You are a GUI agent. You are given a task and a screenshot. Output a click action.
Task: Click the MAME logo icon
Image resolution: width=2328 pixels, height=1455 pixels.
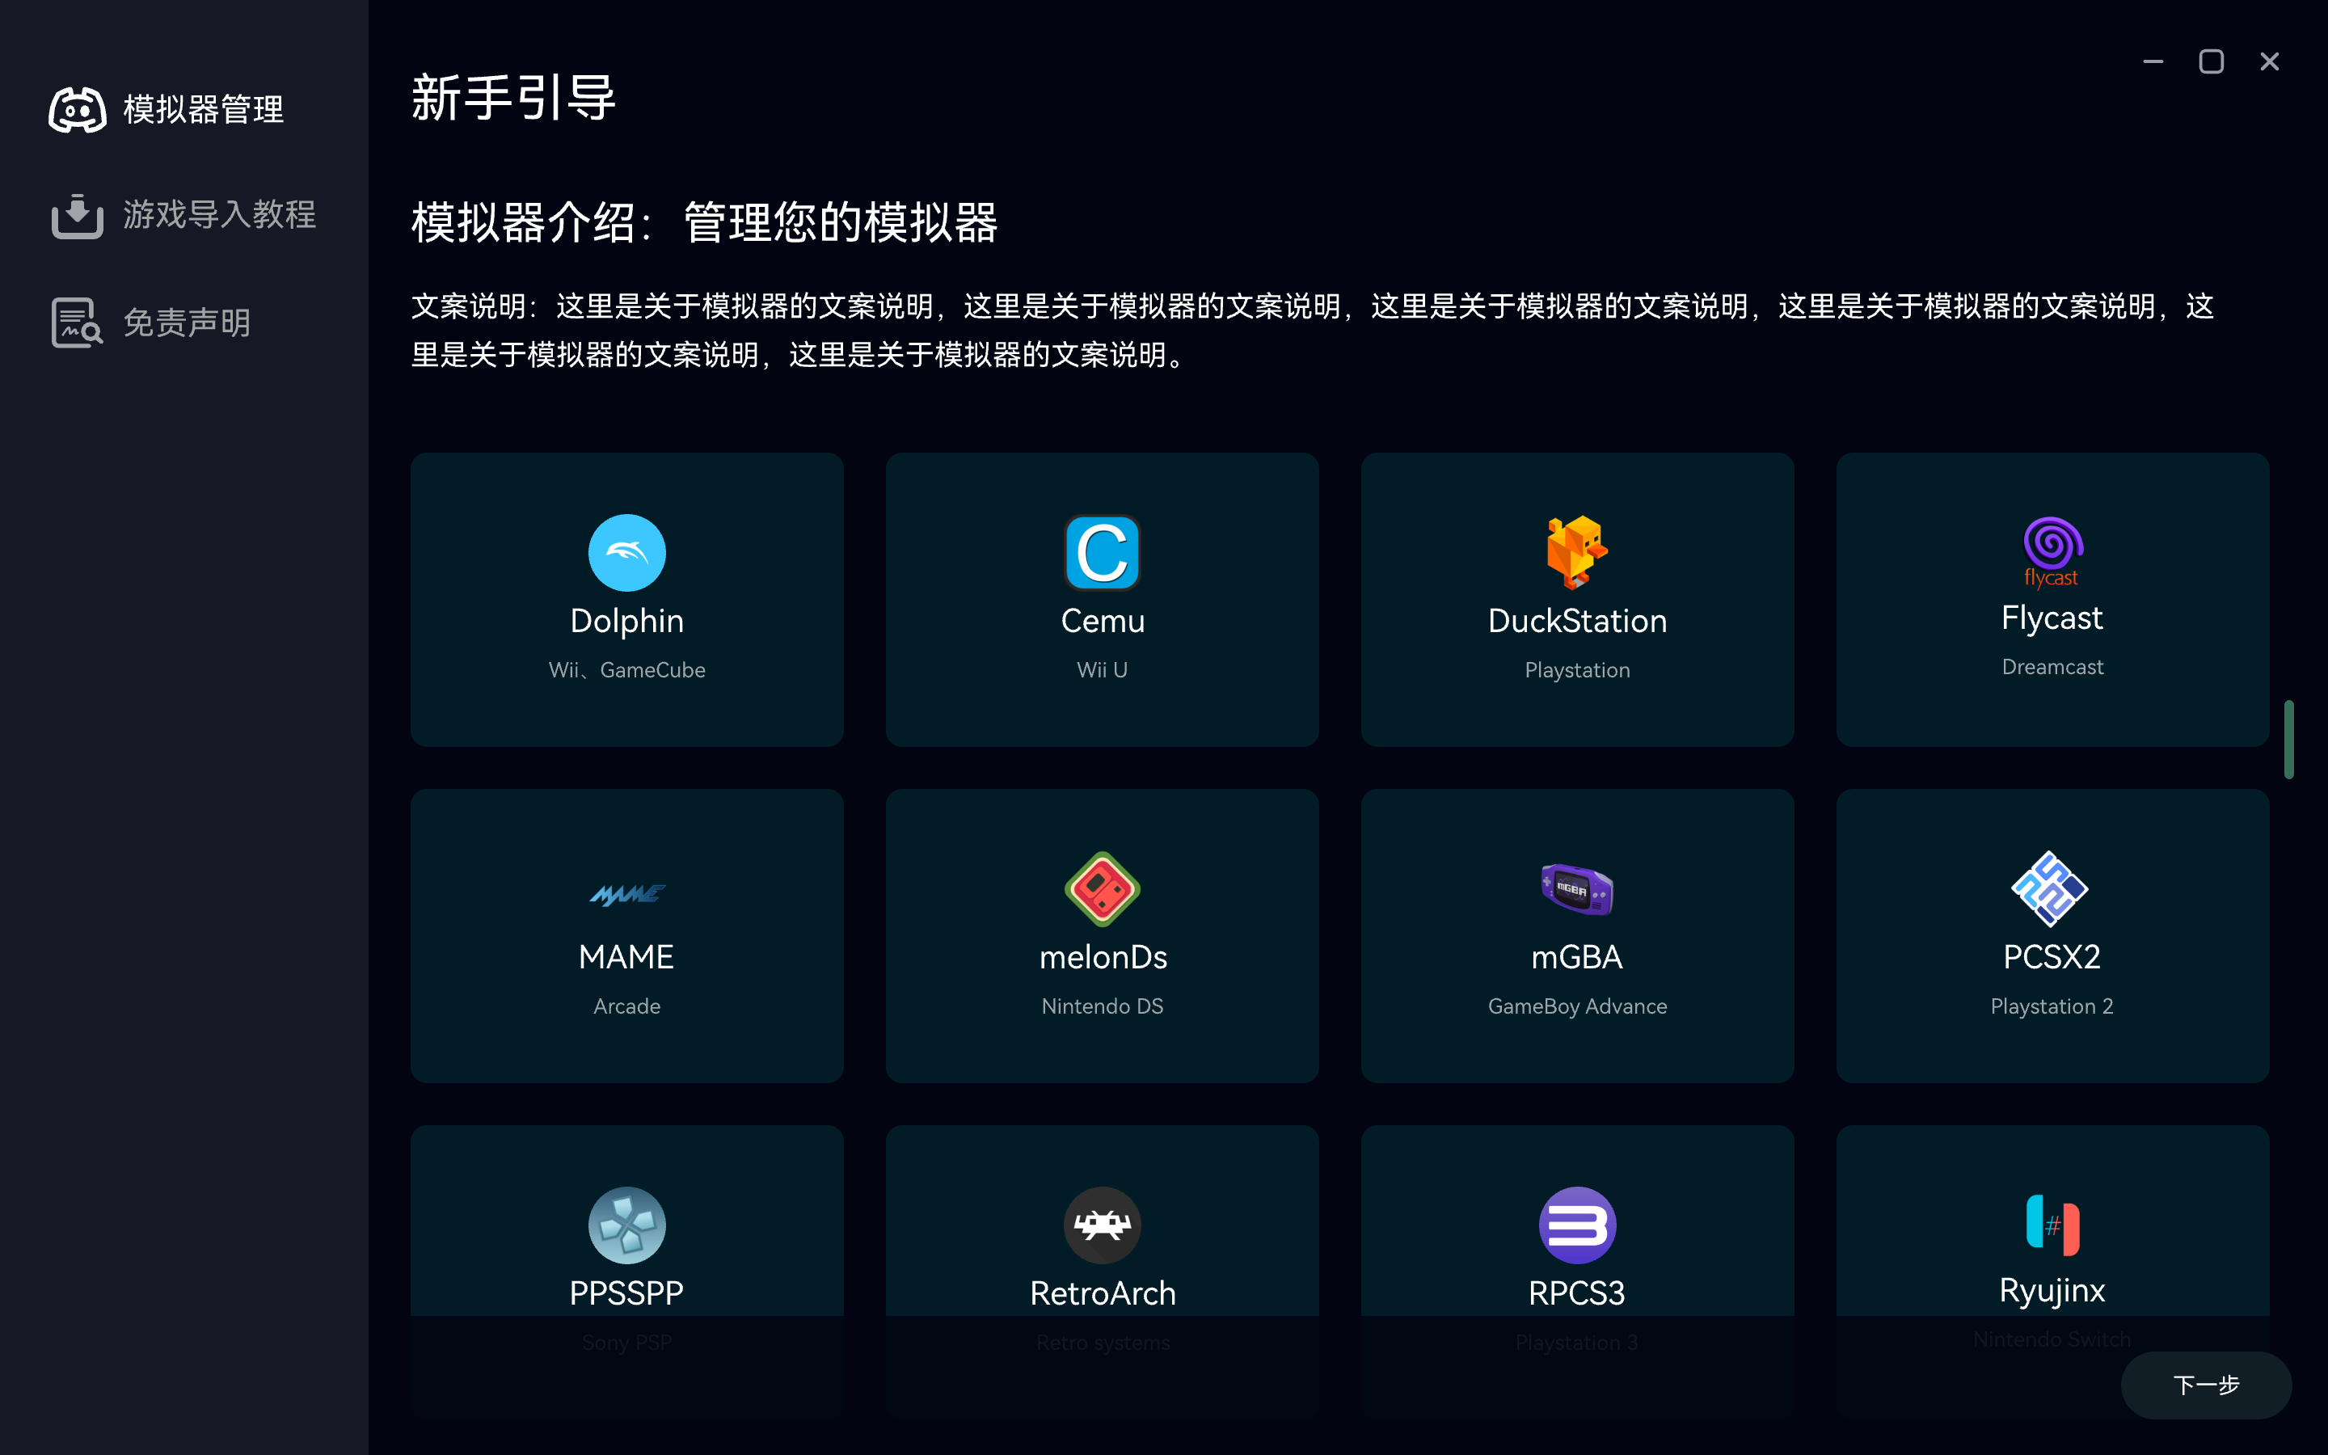[626, 894]
